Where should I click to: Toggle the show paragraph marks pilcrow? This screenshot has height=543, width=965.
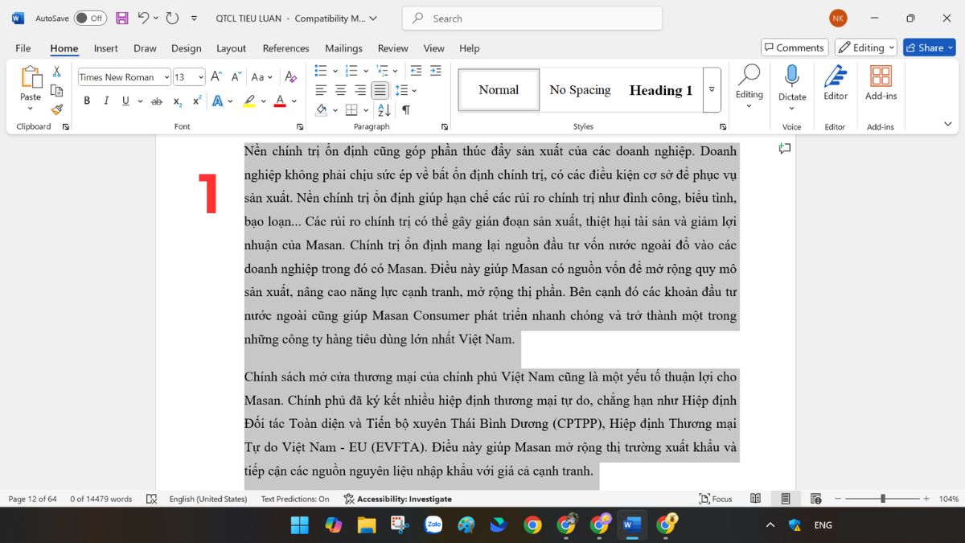point(406,109)
